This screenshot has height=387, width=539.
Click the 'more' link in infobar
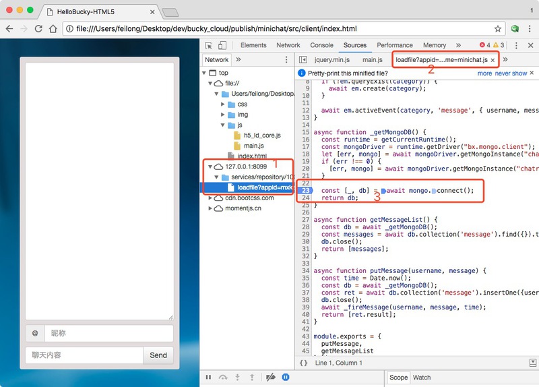[484, 73]
